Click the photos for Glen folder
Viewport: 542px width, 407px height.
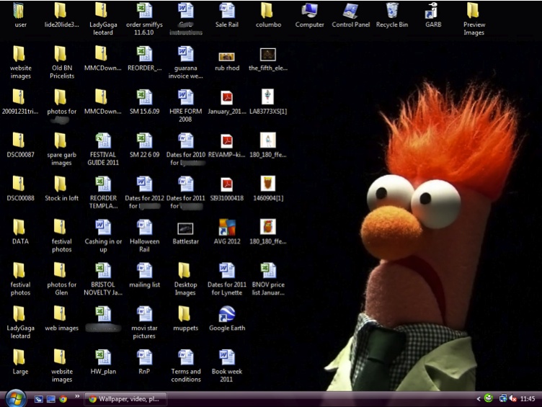(61, 279)
